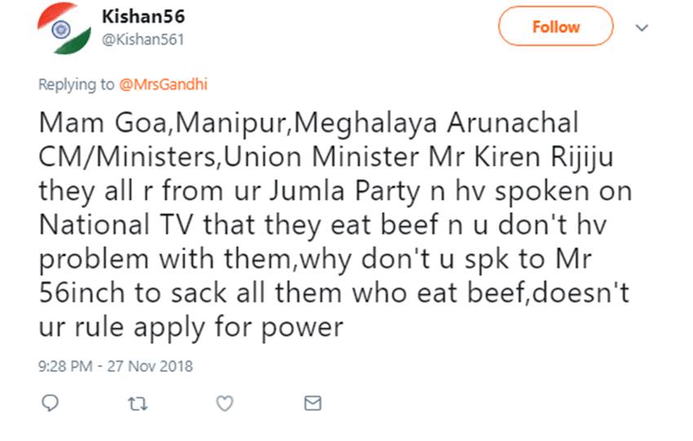Open the 9:28 PM - 27 Nov 2018 timestamp

[x=116, y=366]
